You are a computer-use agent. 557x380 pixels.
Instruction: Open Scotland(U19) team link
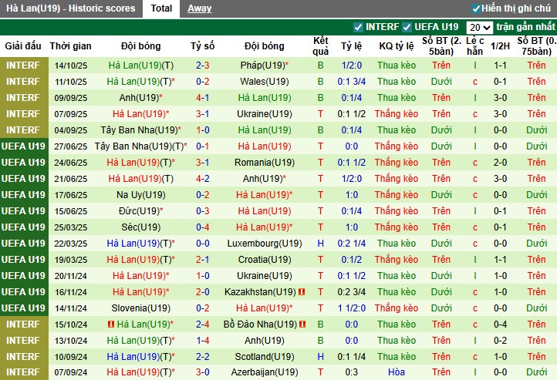[265, 357]
